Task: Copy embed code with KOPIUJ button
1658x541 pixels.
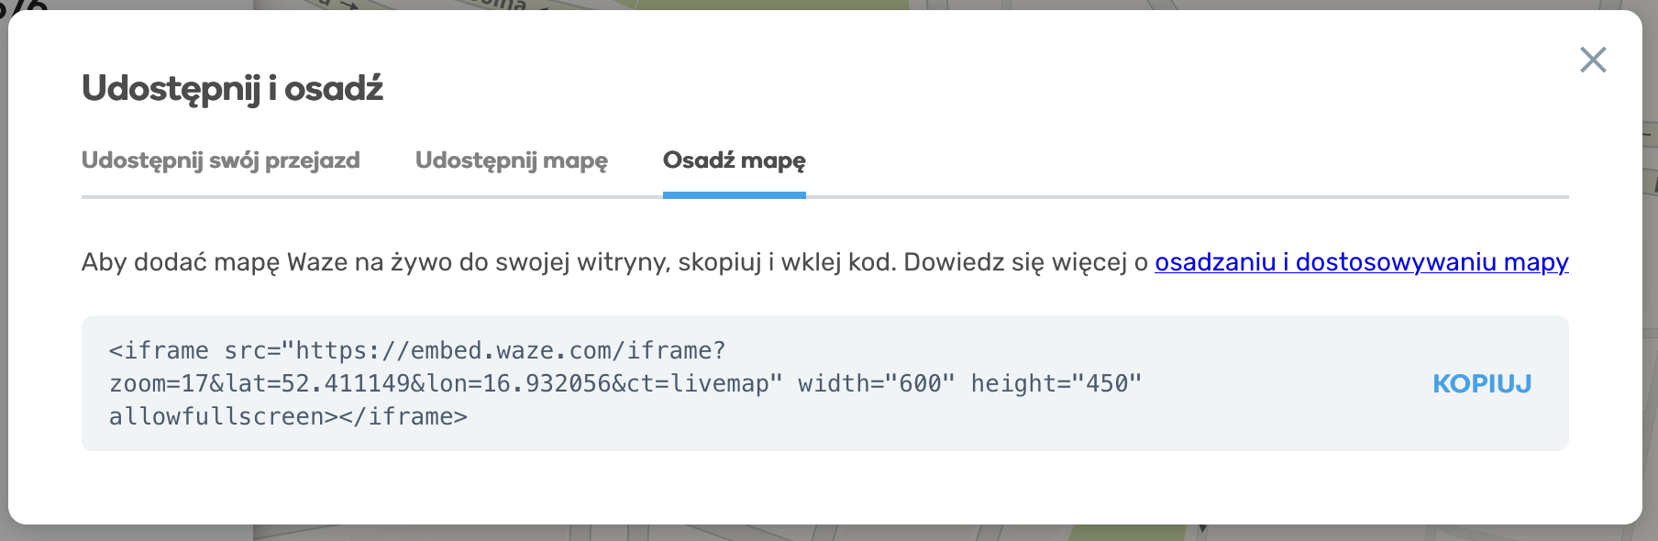Action: (x=1482, y=383)
